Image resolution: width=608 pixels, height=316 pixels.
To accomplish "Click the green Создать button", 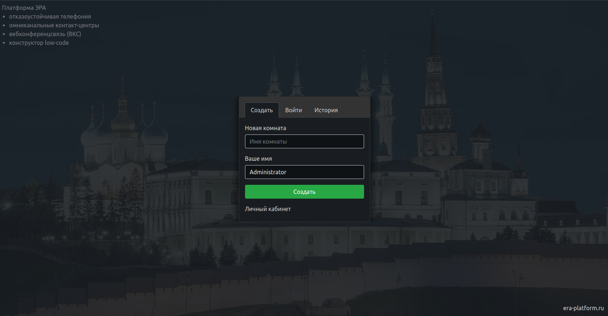I will (304, 192).
